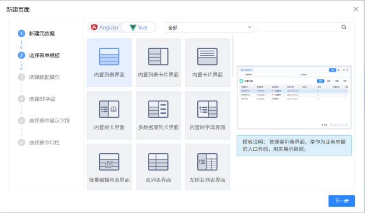This screenshot has width=365, height=213.
Task: Open the 全部 category dropdown
Action: (209, 28)
